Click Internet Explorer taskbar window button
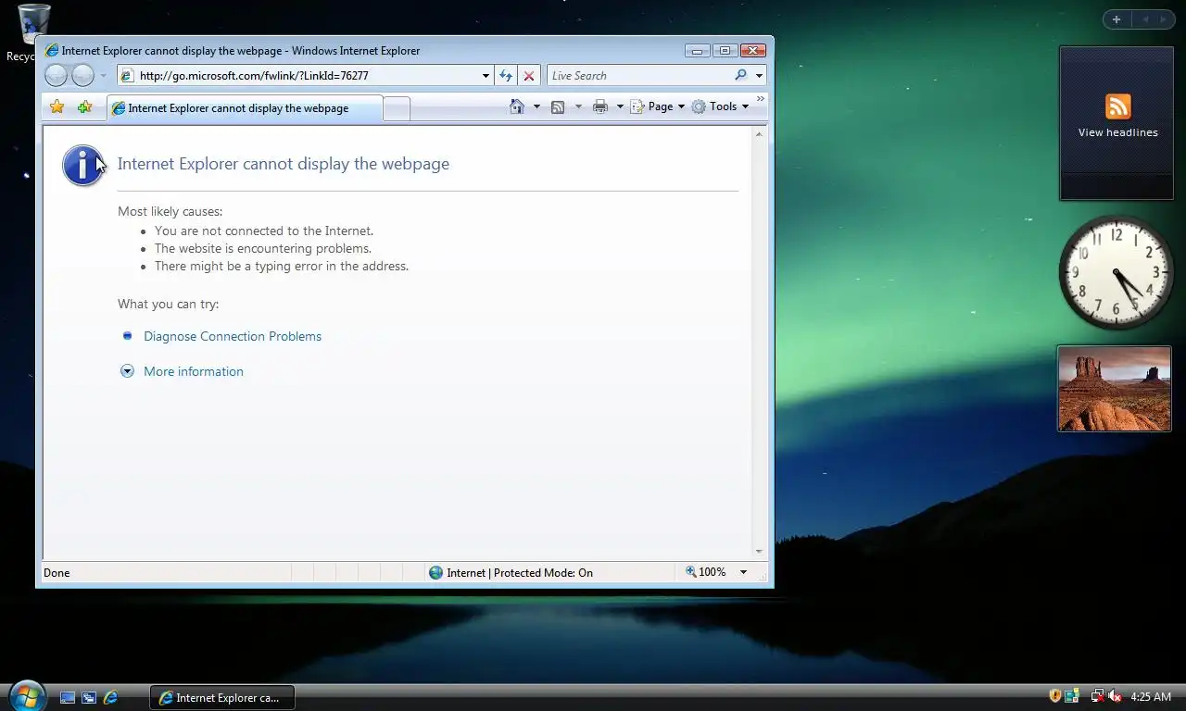Image resolution: width=1186 pixels, height=711 pixels. 222,697
